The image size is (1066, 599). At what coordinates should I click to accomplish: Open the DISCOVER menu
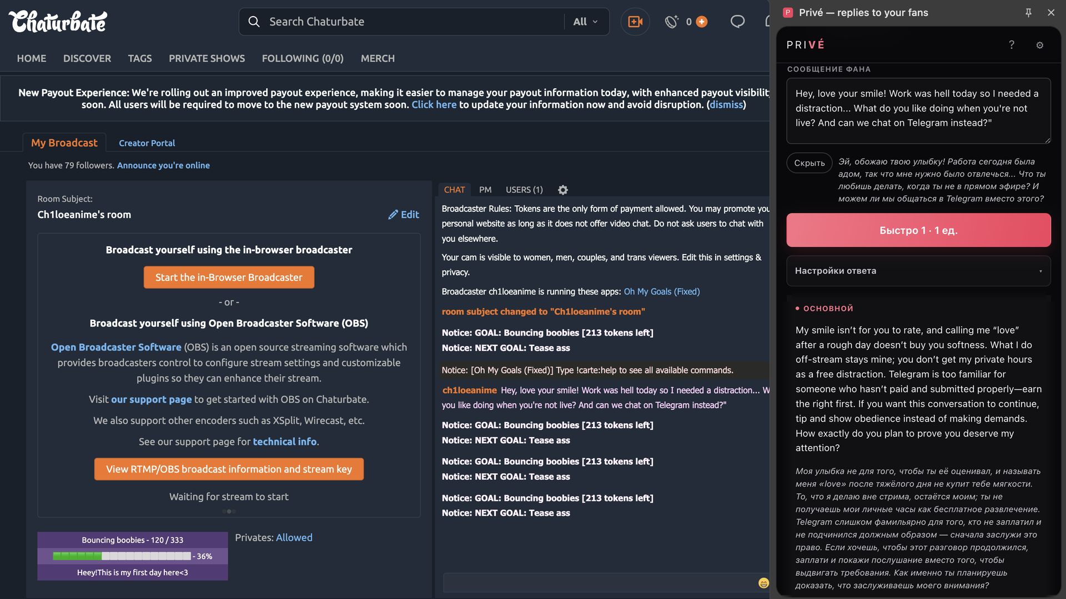coord(87,58)
